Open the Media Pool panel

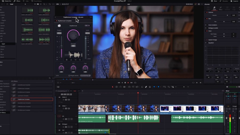(7, 1)
